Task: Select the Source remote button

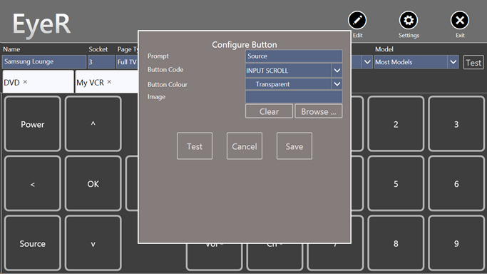Action: [x=33, y=243]
